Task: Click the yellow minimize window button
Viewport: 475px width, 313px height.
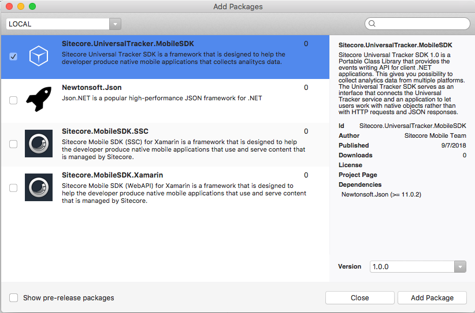Action: pyautogui.click(x=21, y=6)
